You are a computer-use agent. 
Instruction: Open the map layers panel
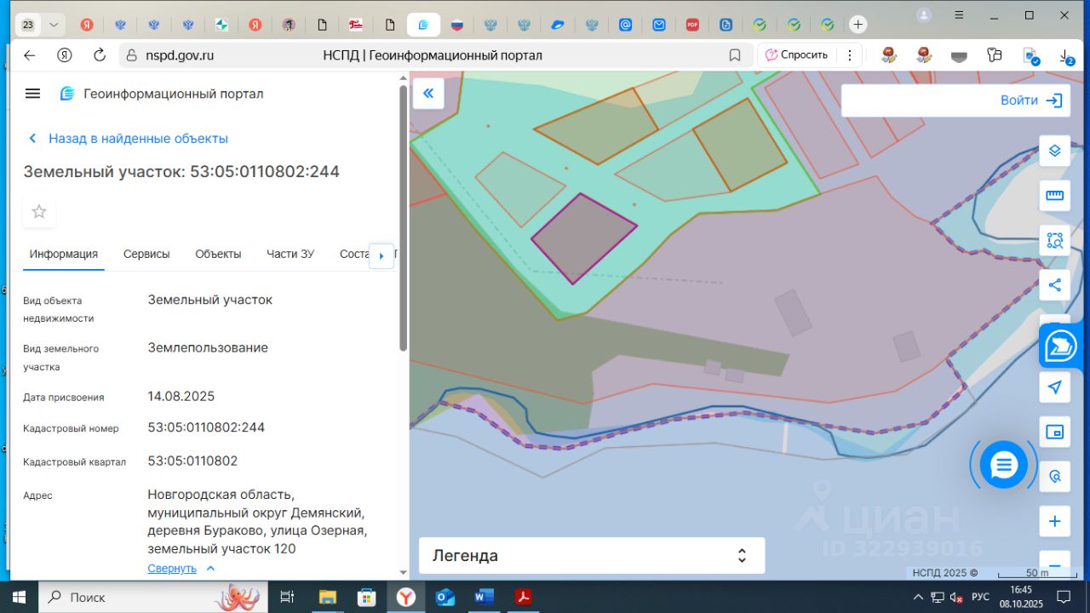coord(1054,151)
